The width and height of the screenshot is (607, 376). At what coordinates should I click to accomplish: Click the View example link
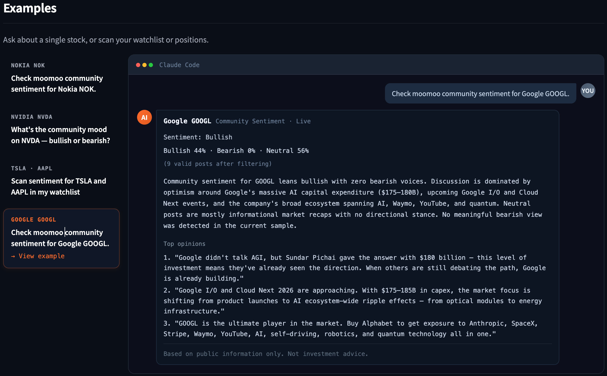click(x=38, y=256)
